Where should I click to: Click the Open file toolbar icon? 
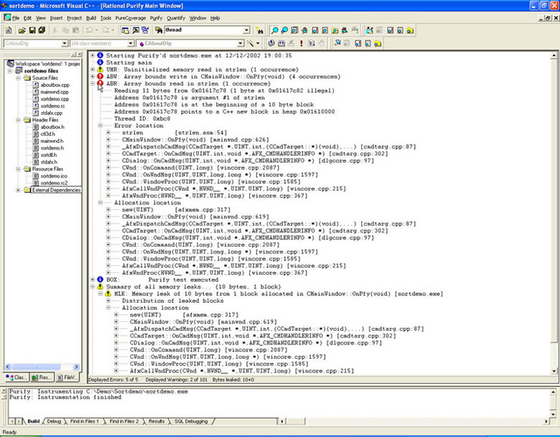22,31
